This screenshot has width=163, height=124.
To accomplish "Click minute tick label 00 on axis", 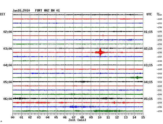I will coord(13,117).
